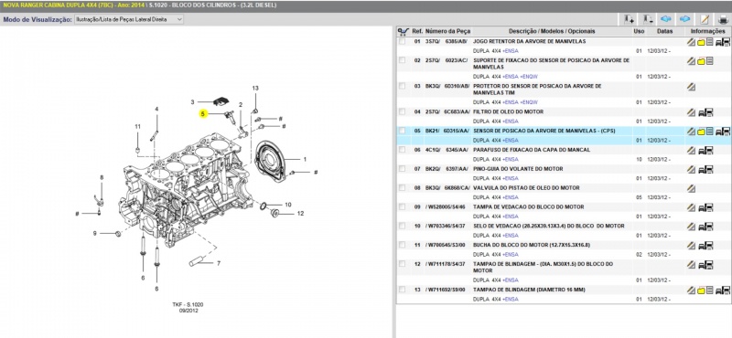Image resolution: width=732 pixels, height=338 pixels.
Task: Click +ENSA link under part 08 valvula
Action: pos(511,197)
